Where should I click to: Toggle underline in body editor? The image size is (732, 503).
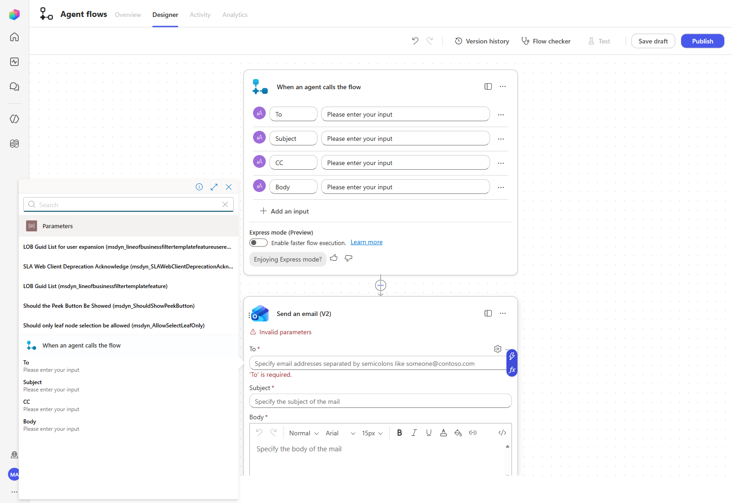429,433
